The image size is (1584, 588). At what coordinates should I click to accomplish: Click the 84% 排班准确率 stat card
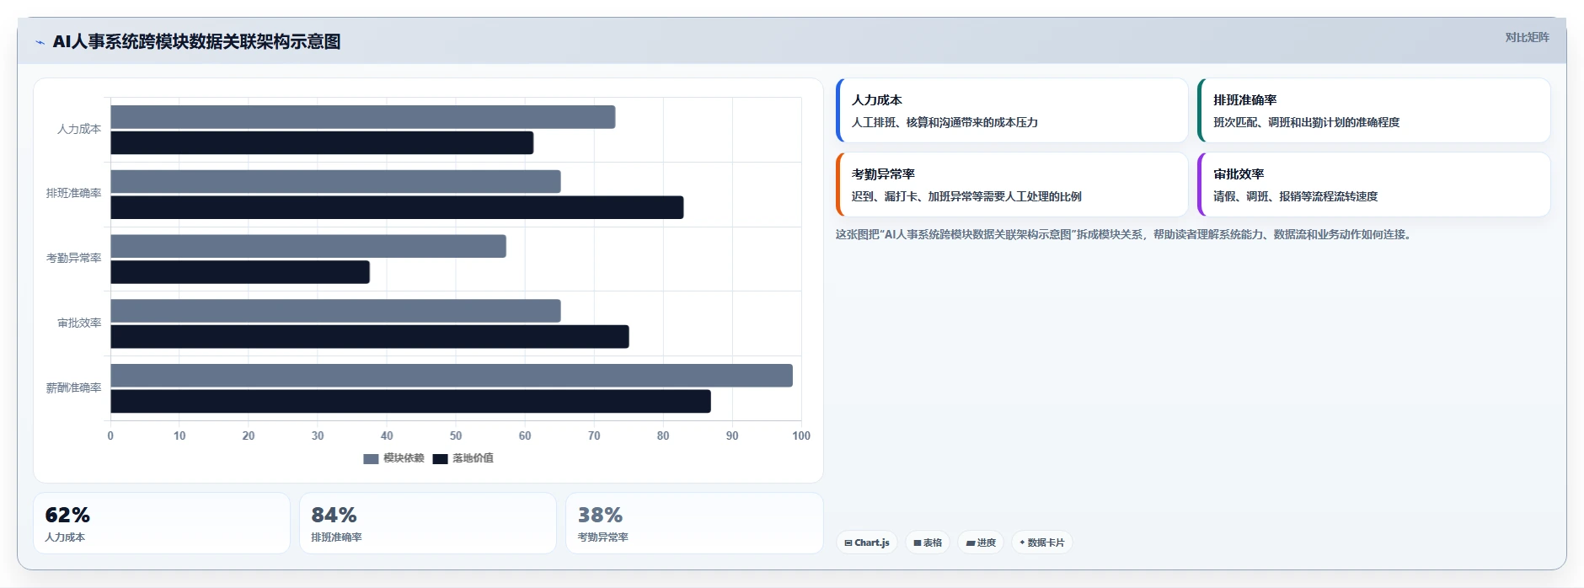(428, 523)
